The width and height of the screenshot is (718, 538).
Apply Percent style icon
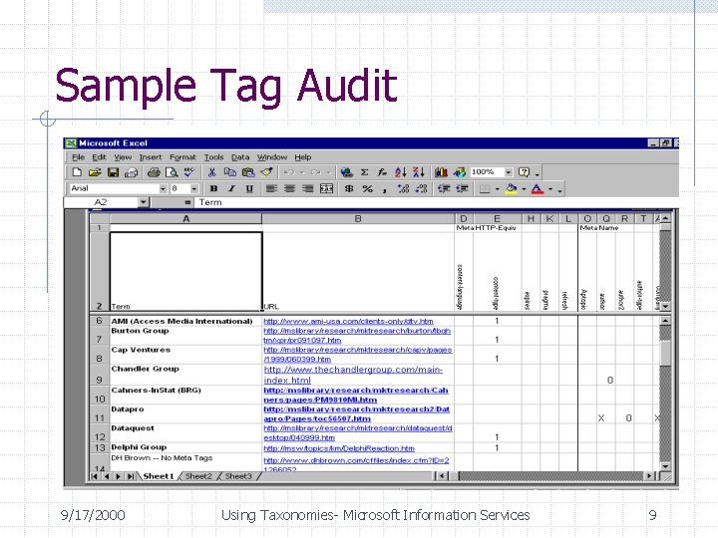tap(367, 188)
